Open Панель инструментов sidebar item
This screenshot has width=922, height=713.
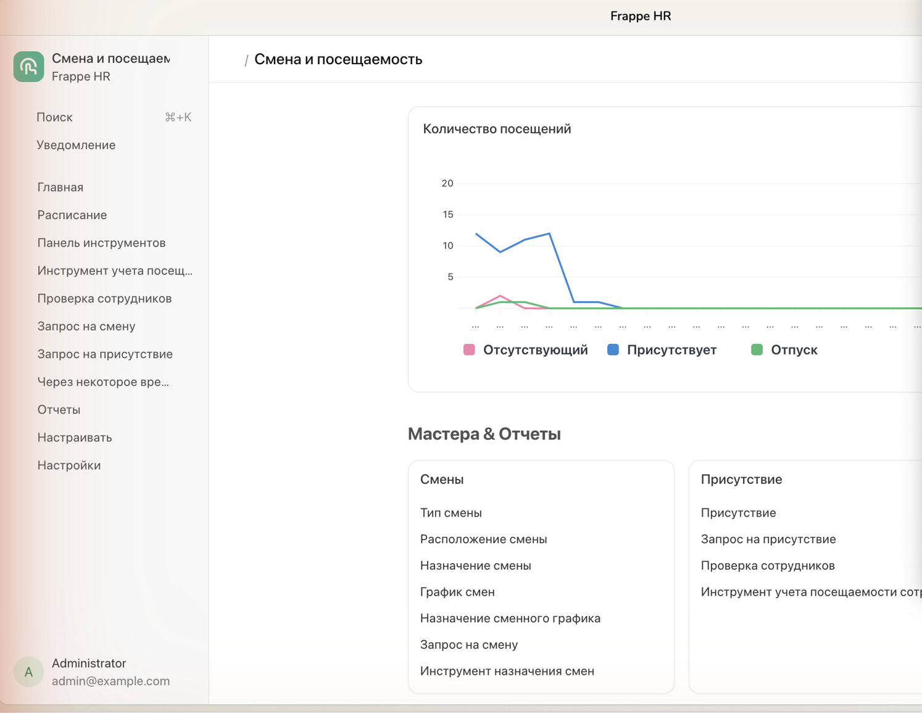point(101,243)
